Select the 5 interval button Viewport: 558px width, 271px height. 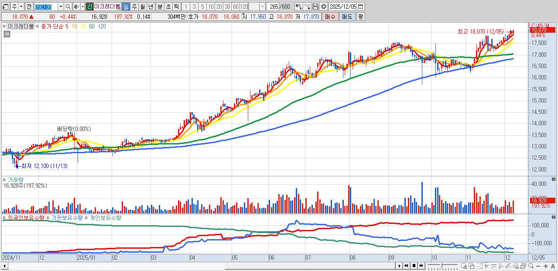pos(202,7)
